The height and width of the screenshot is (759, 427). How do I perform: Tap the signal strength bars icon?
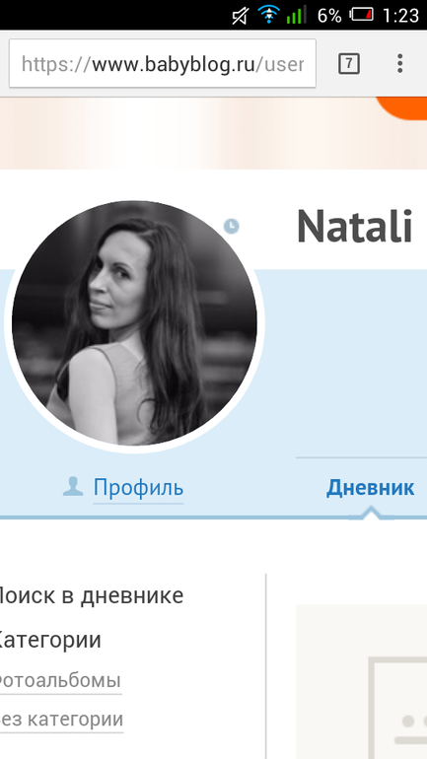(296, 15)
